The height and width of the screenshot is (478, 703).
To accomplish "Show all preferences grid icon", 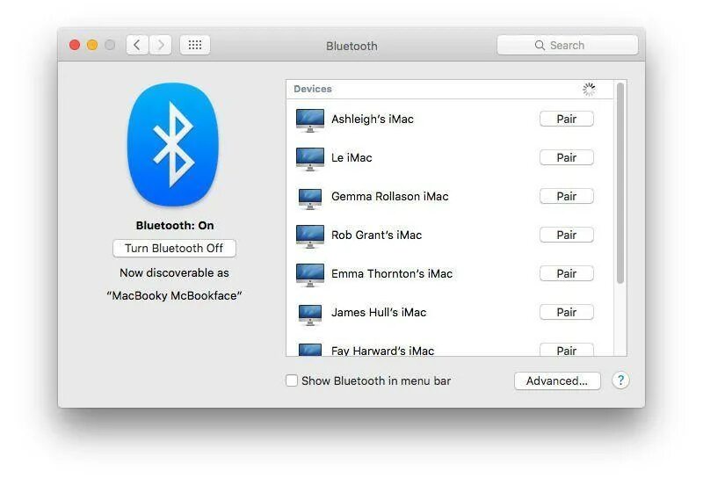I will [195, 45].
